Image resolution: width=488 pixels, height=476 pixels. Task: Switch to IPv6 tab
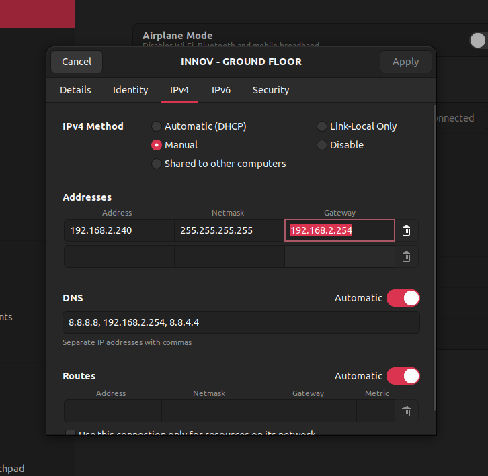point(221,90)
